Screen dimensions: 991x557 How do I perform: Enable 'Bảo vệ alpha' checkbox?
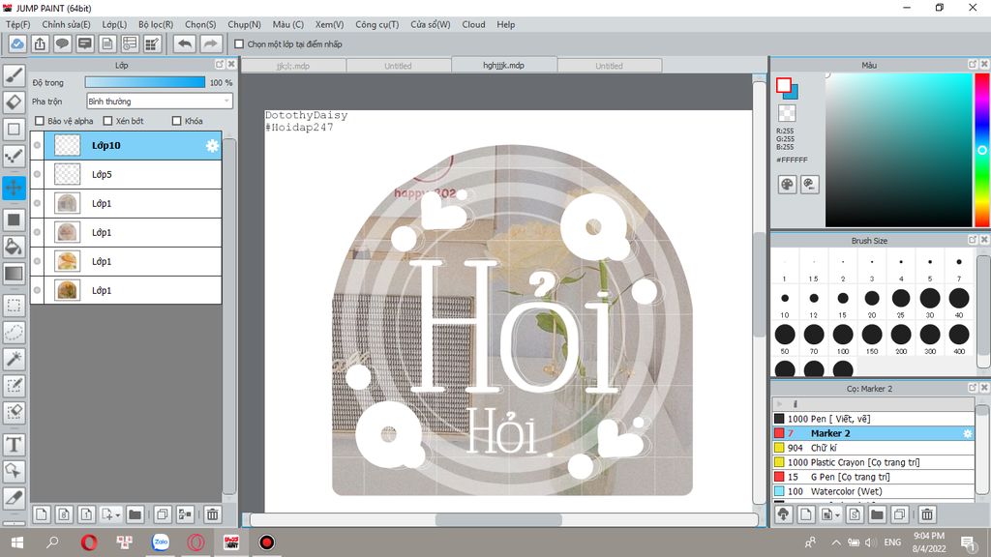(40, 121)
